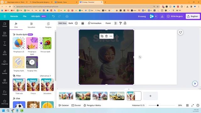Select Penghapus Ajaib tool
Image resolution: width=201 pixels, height=113 pixels.
[32, 43]
